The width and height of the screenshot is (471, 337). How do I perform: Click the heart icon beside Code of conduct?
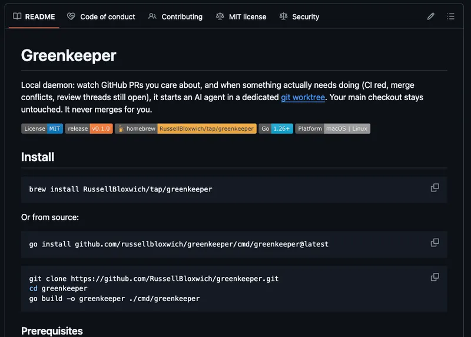click(71, 16)
